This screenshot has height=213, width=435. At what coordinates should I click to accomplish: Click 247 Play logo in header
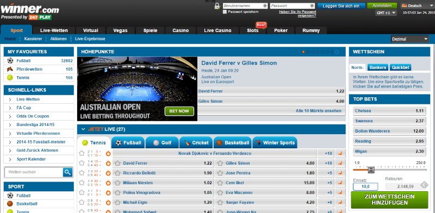pyautogui.click(x=40, y=17)
